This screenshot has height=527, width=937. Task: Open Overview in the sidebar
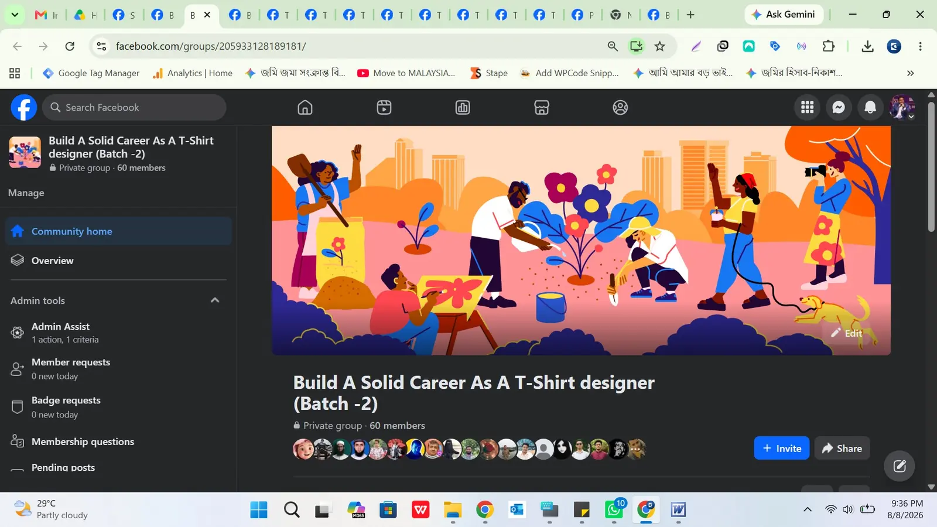[x=118, y=261]
